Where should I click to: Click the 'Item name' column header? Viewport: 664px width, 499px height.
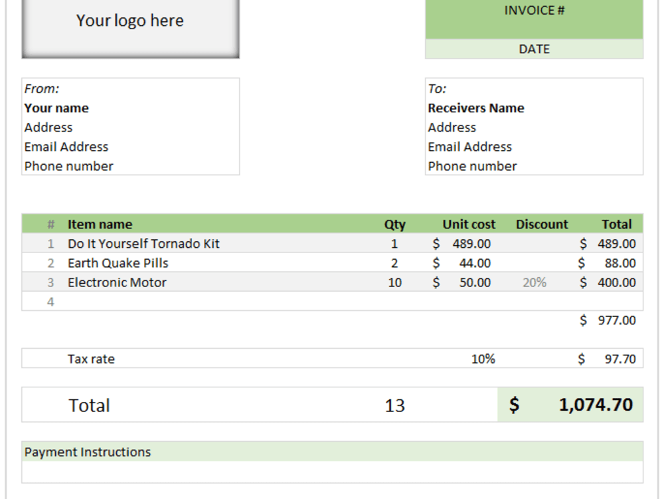[100, 224]
